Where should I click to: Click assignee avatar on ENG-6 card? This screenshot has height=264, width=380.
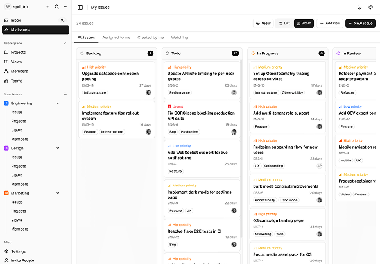(x=234, y=132)
